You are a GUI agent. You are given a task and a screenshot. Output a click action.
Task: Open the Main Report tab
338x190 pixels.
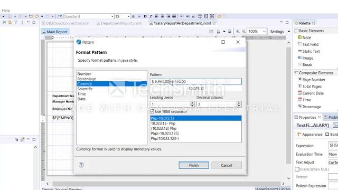[x=55, y=32]
